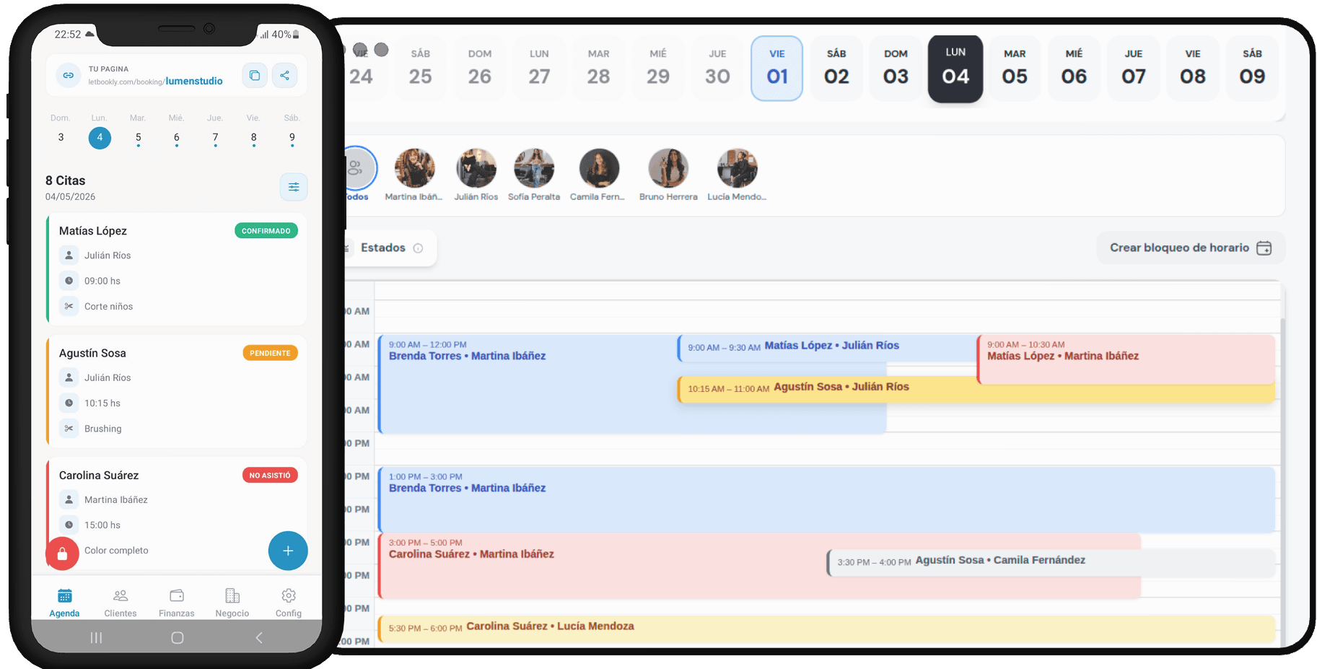The width and height of the screenshot is (1317, 669).
Task: Select MIÉ 06 in desktop date strip
Action: click(1074, 68)
